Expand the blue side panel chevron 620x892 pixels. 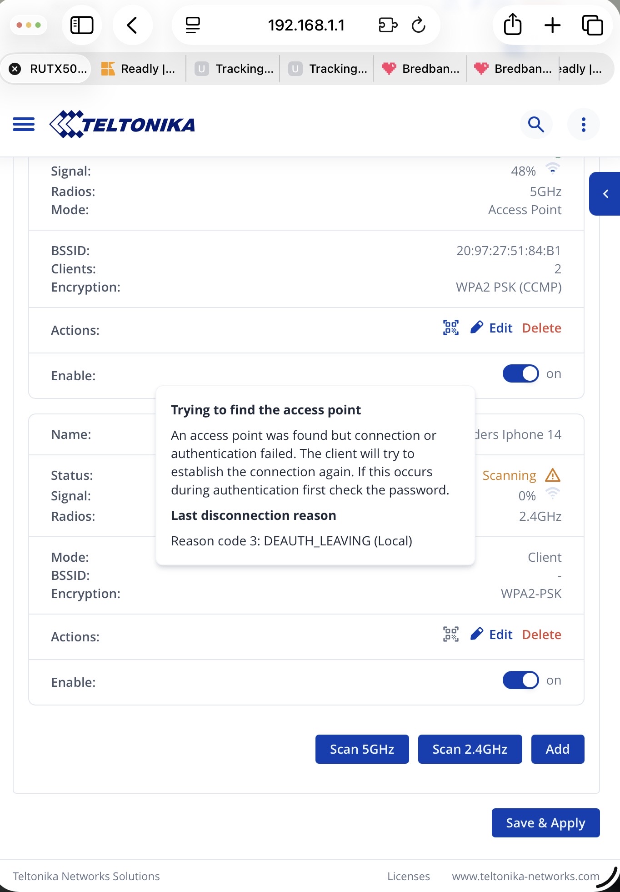point(605,194)
